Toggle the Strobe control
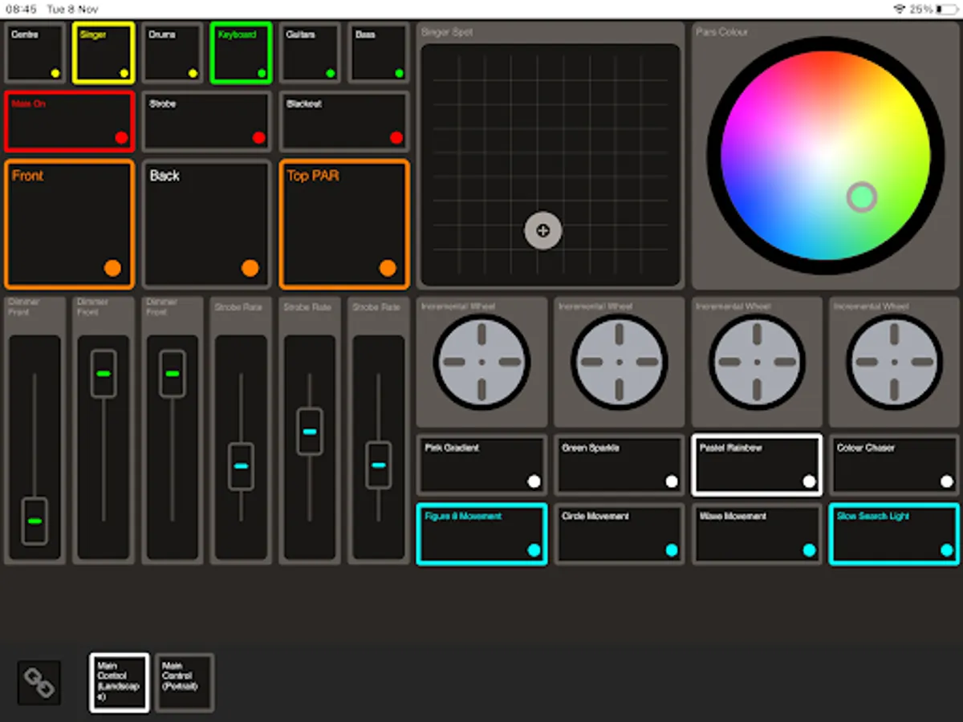The width and height of the screenshot is (963, 722). tap(206, 121)
